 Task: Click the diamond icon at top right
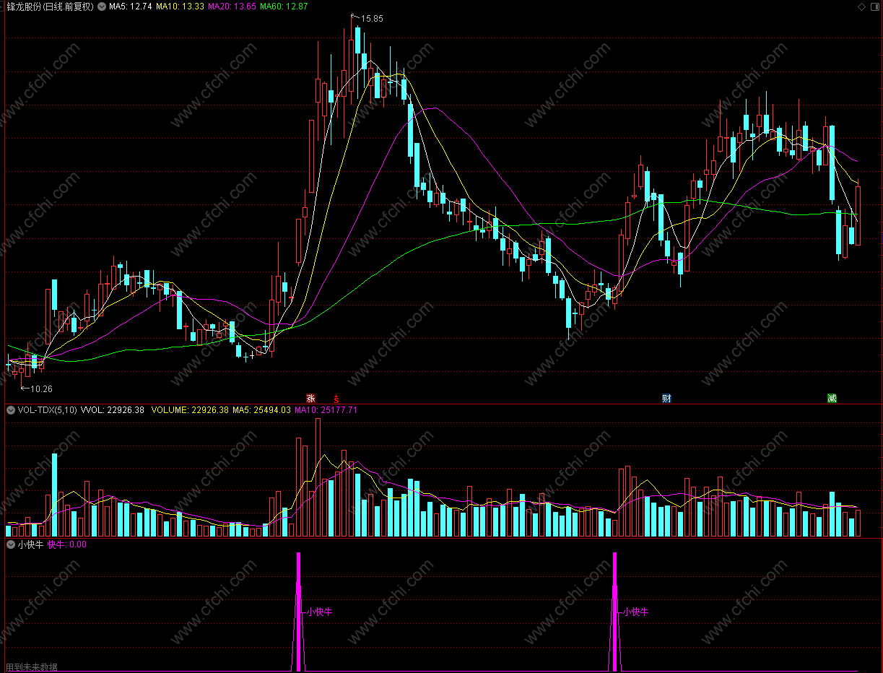pyautogui.click(x=861, y=6)
